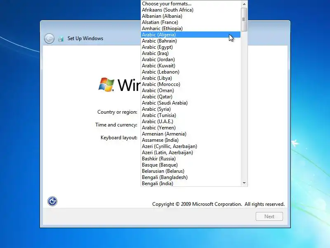
Task: Choose Albanian (Albania) from the list
Action: click(x=191, y=16)
